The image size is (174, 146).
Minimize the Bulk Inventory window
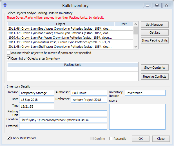(147, 5)
